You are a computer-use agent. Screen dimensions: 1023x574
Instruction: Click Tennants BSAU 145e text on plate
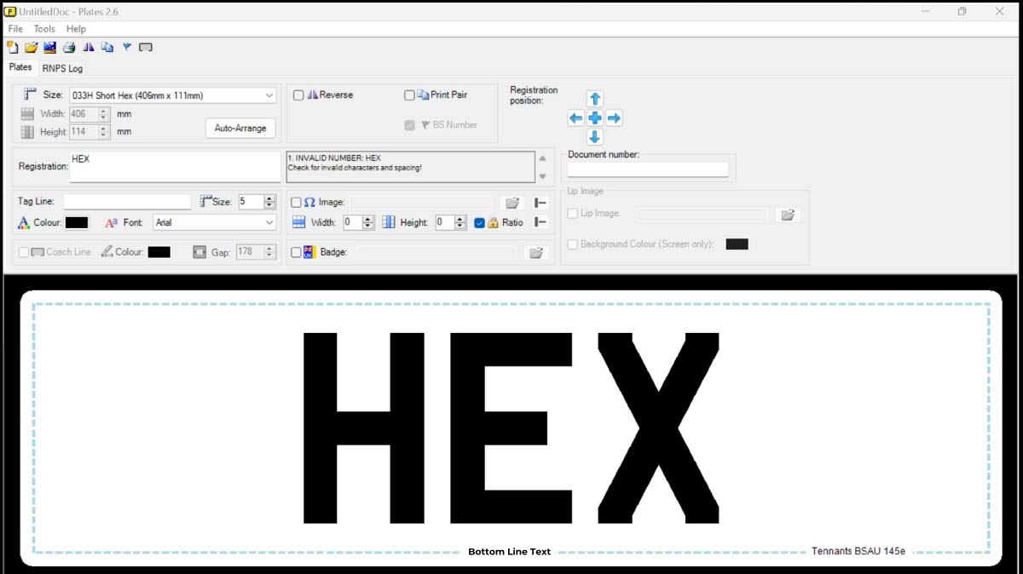858,552
